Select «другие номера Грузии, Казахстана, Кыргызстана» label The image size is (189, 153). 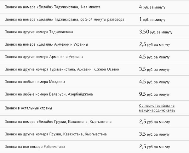coord(55,134)
